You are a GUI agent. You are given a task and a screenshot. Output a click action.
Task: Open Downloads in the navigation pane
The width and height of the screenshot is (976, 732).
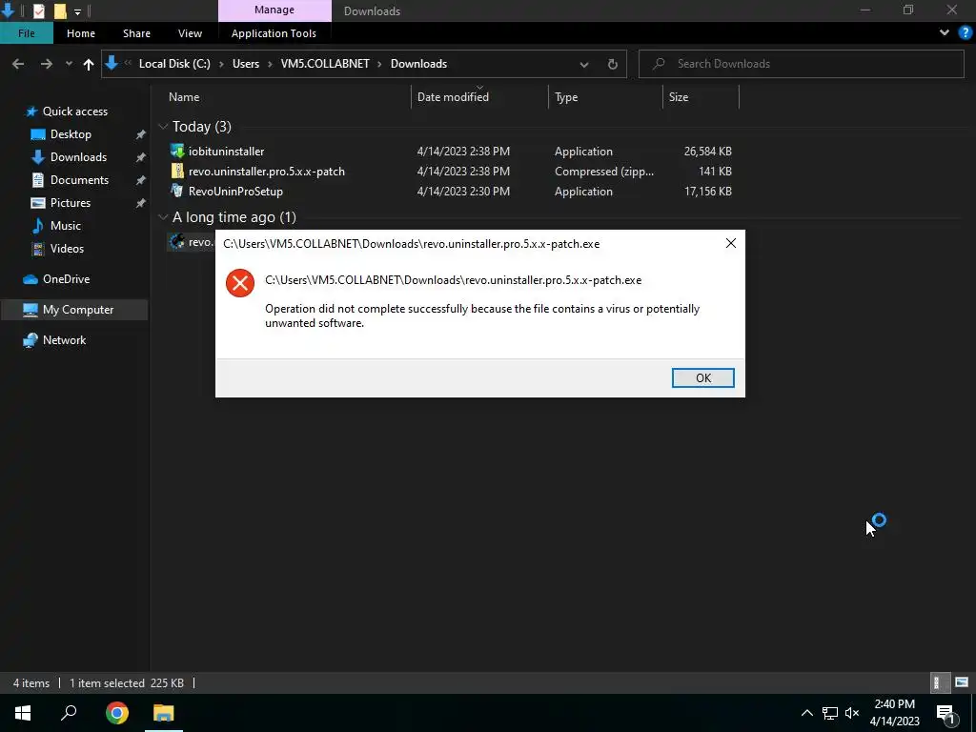click(x=78, y=157)
